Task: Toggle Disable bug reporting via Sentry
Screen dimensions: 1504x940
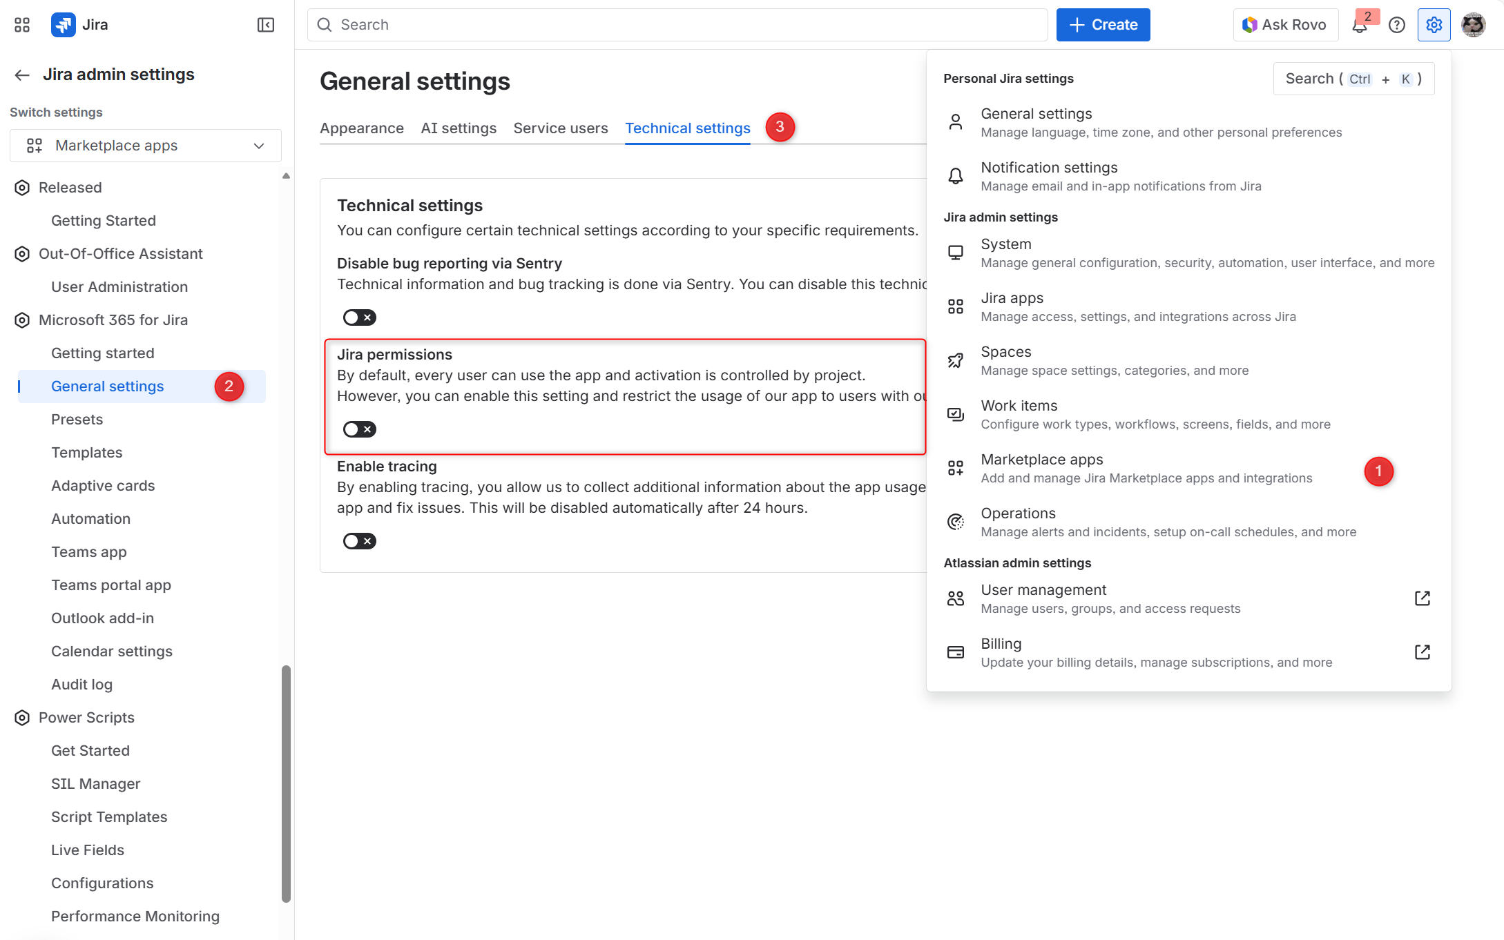Action: (359, 317)
